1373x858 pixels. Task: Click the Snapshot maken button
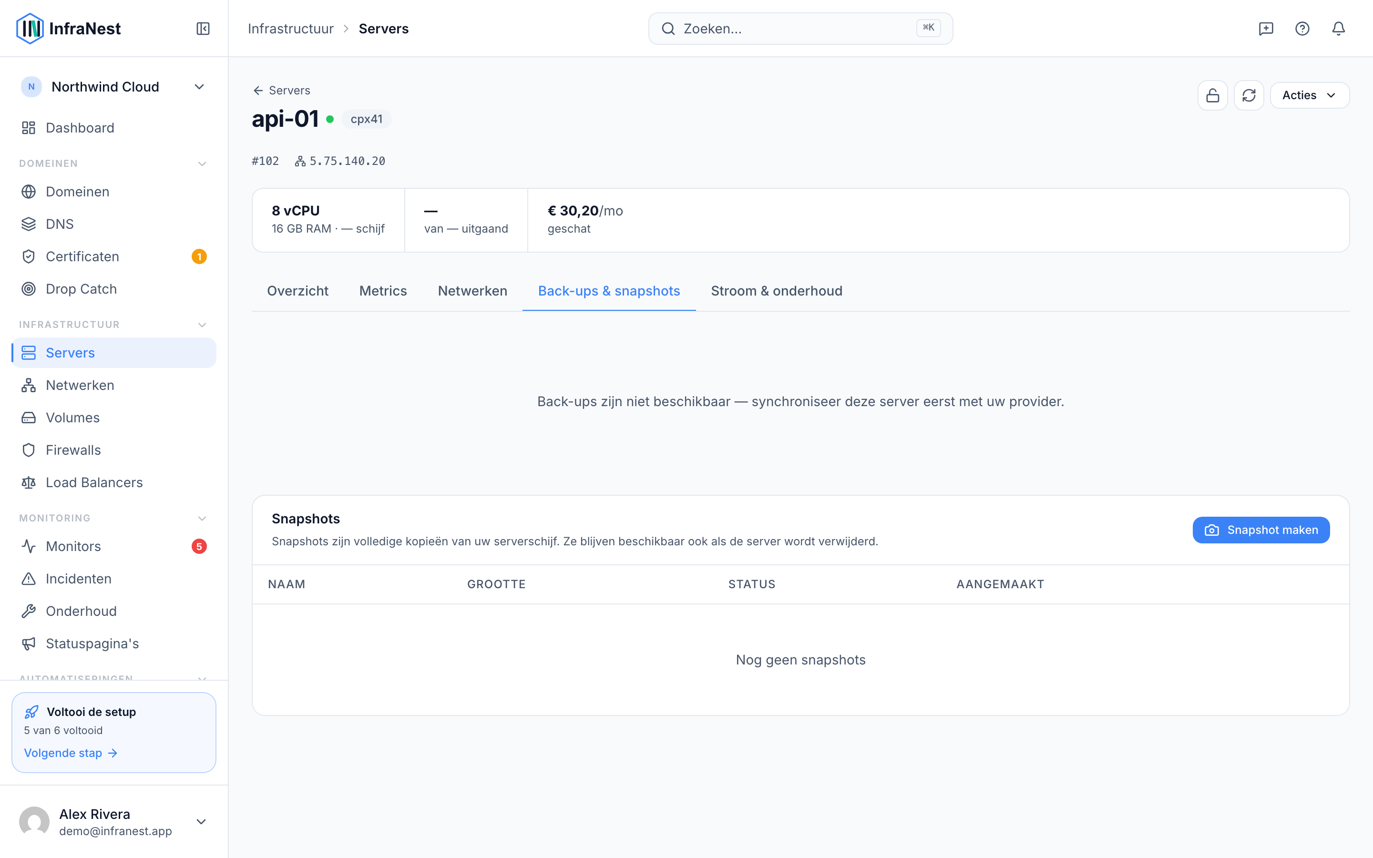point(1260,530)
